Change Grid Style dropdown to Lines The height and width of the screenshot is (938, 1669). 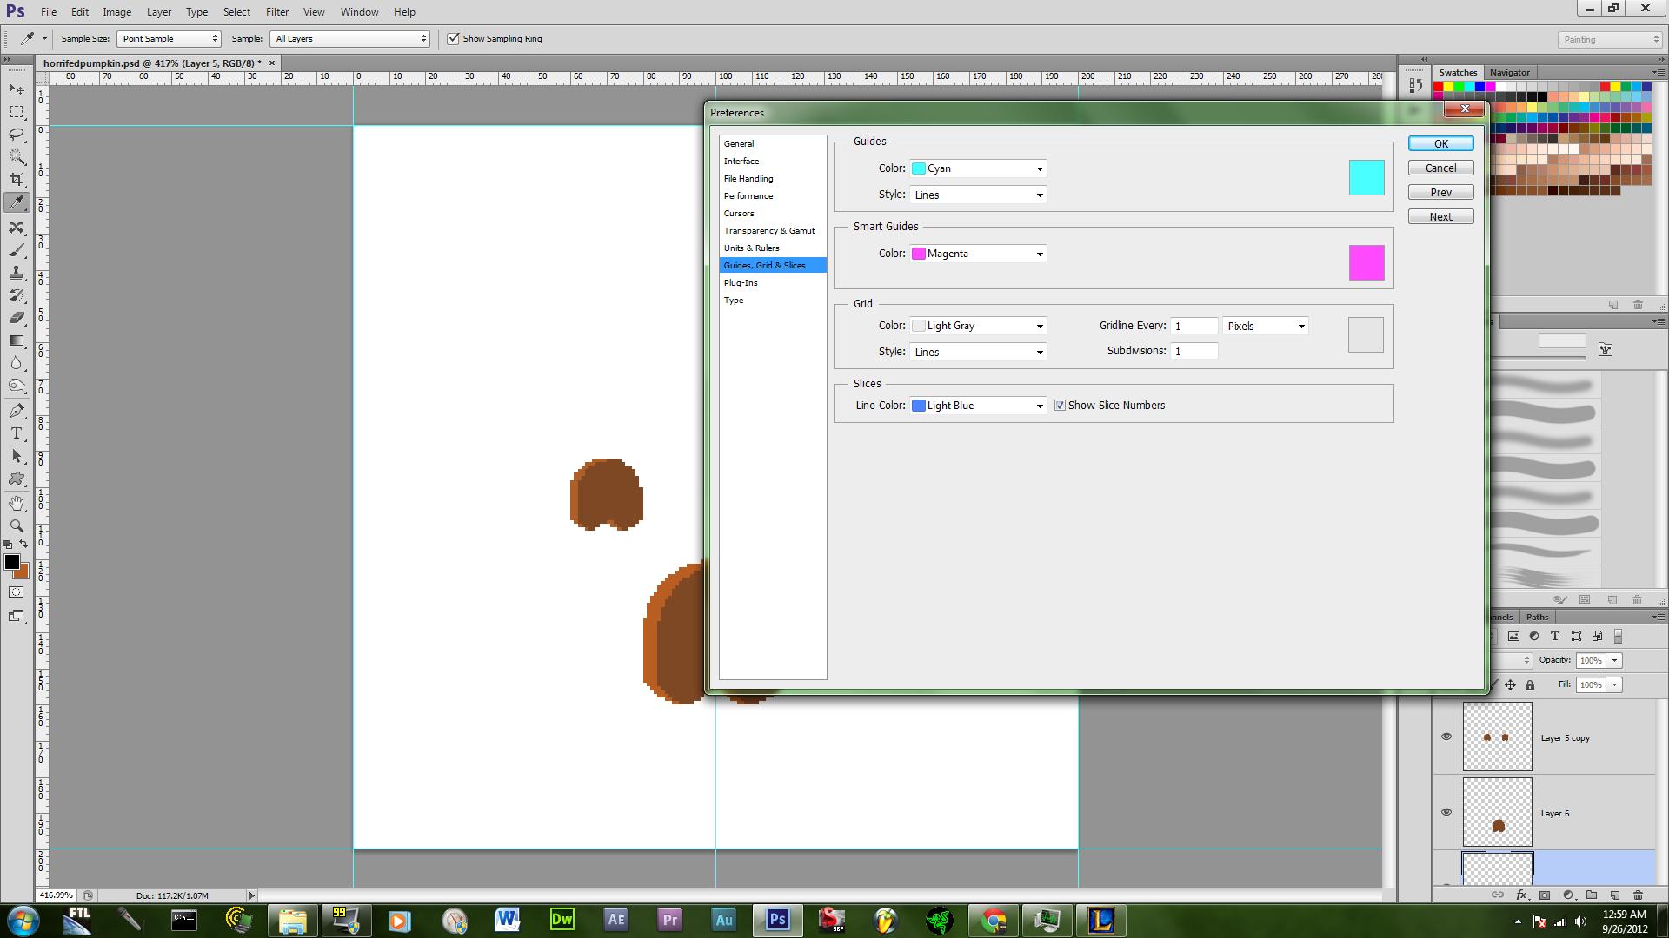pyautogui.click(x=979, y=352)
